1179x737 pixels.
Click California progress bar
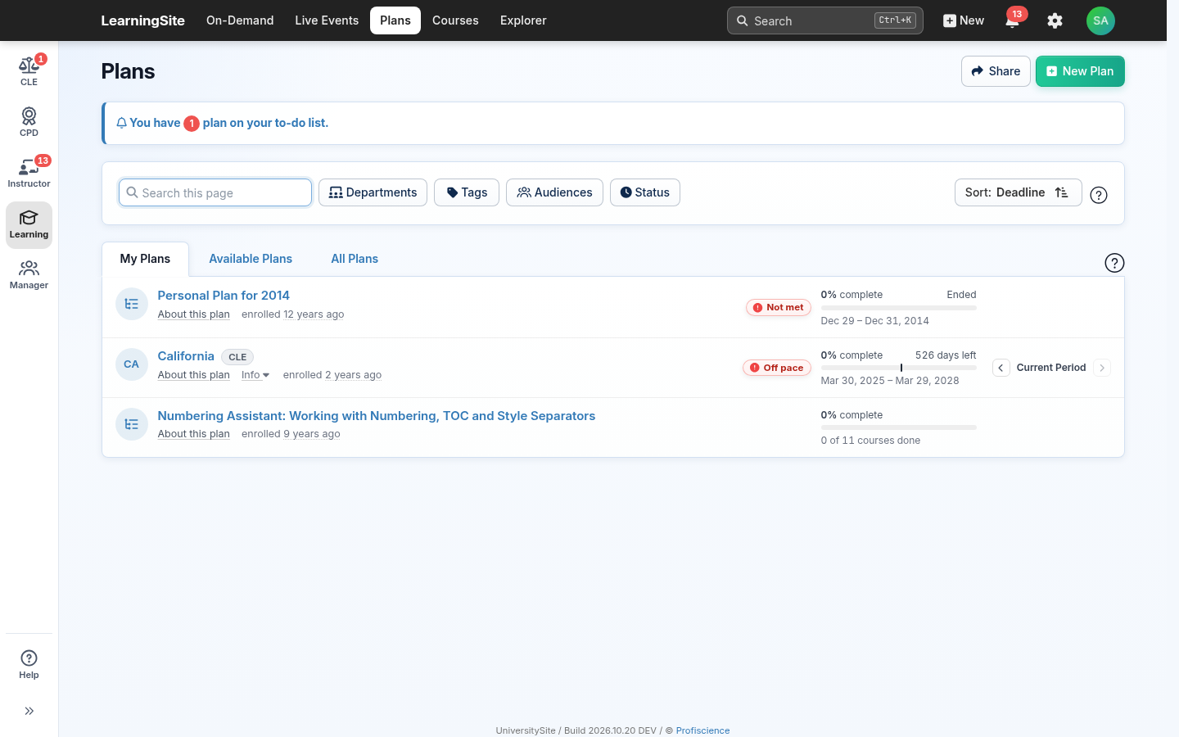pyautogui.click(x=898, y=368)
